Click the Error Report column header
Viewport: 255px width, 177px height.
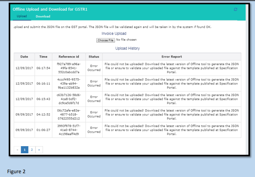click(172, 56)
